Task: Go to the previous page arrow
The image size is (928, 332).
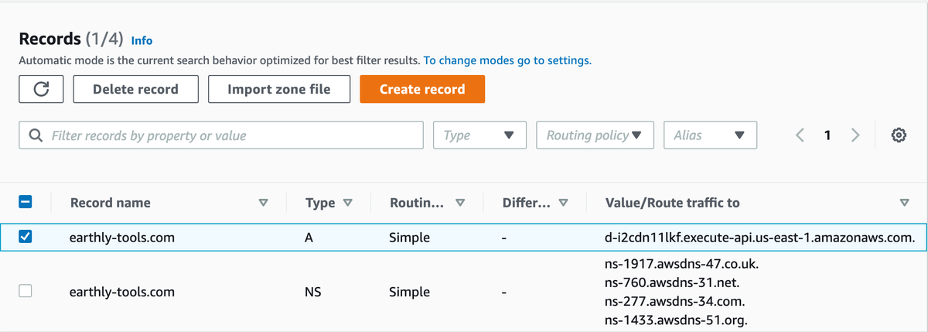Action: (x=800, y=135)
